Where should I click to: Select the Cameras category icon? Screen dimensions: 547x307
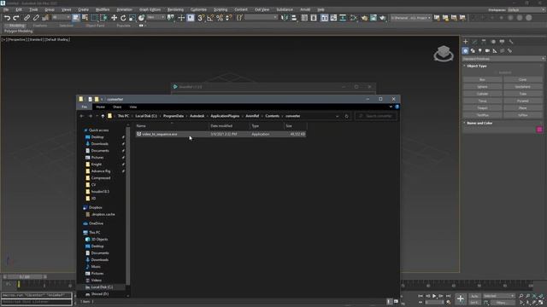(x=487, y=51)
